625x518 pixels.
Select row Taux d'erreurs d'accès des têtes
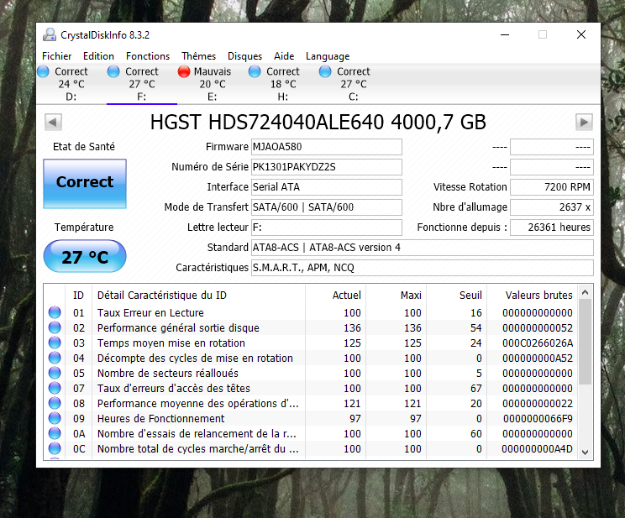[311, 389]
